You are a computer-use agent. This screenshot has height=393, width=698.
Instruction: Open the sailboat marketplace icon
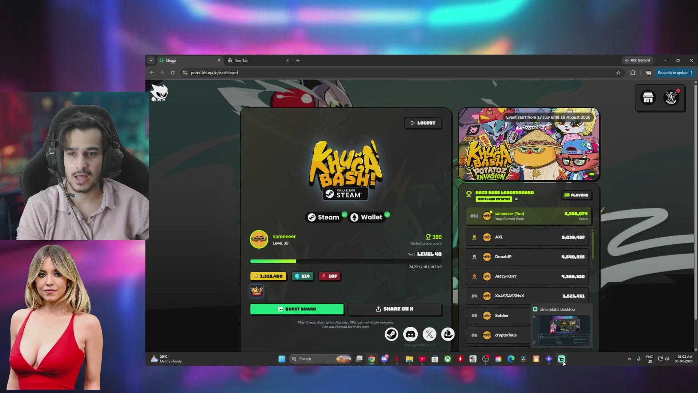(448, 334)
